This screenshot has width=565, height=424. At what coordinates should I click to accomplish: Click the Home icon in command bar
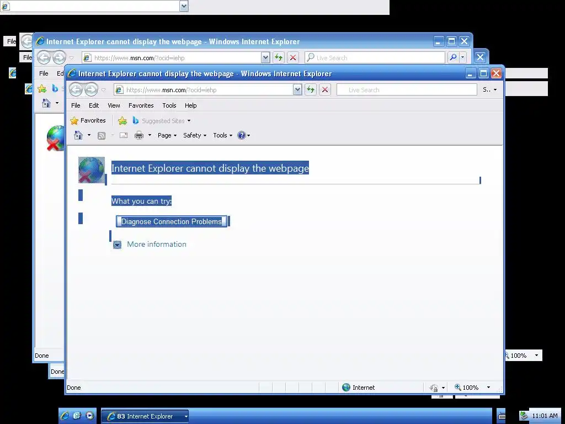[x=78, y=135]
